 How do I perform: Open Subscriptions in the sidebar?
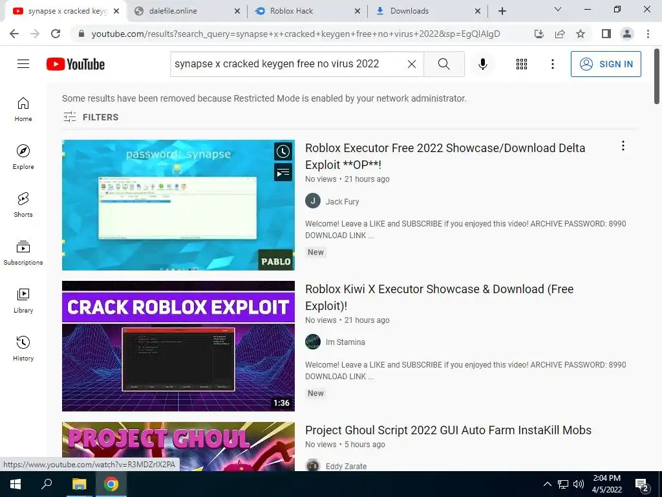23,253
